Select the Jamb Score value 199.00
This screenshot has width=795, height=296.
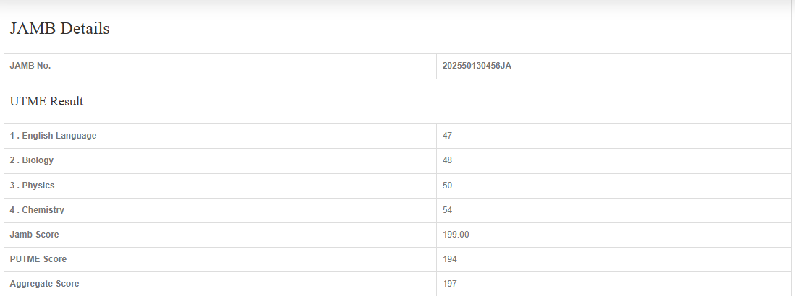(x=456, y=235)
